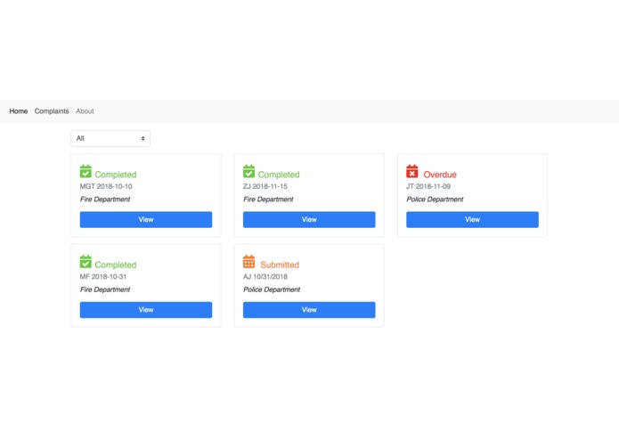Screen dimensions: 619x440
Task: Click Fire Department on ZJ card
Action: point(268,200)
